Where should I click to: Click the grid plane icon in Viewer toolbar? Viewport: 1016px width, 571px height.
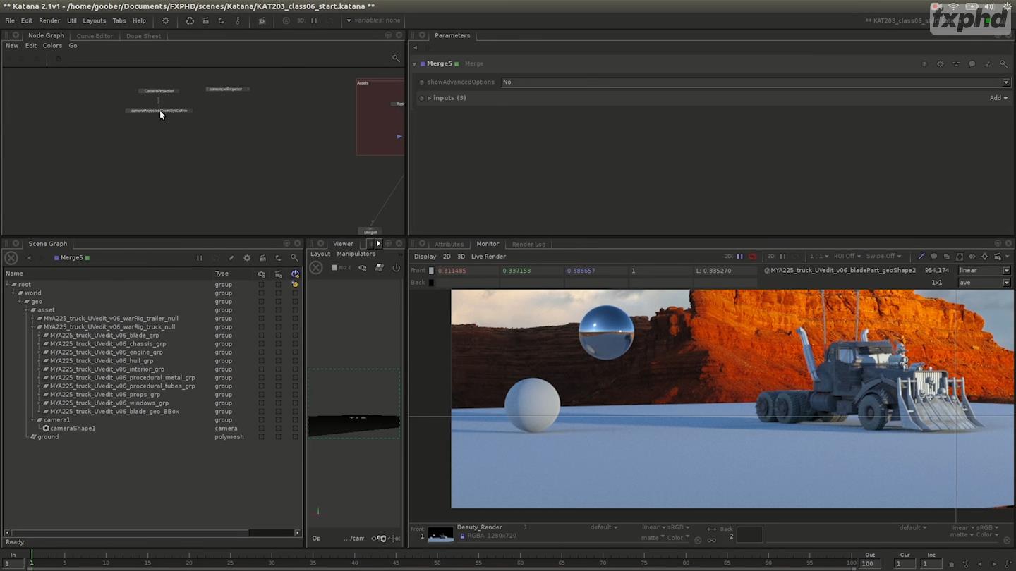coord(379,268)
